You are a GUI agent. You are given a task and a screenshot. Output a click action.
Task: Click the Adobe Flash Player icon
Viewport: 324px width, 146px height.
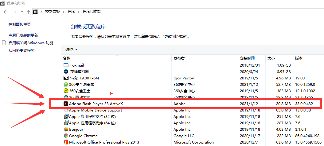point(66,104)
